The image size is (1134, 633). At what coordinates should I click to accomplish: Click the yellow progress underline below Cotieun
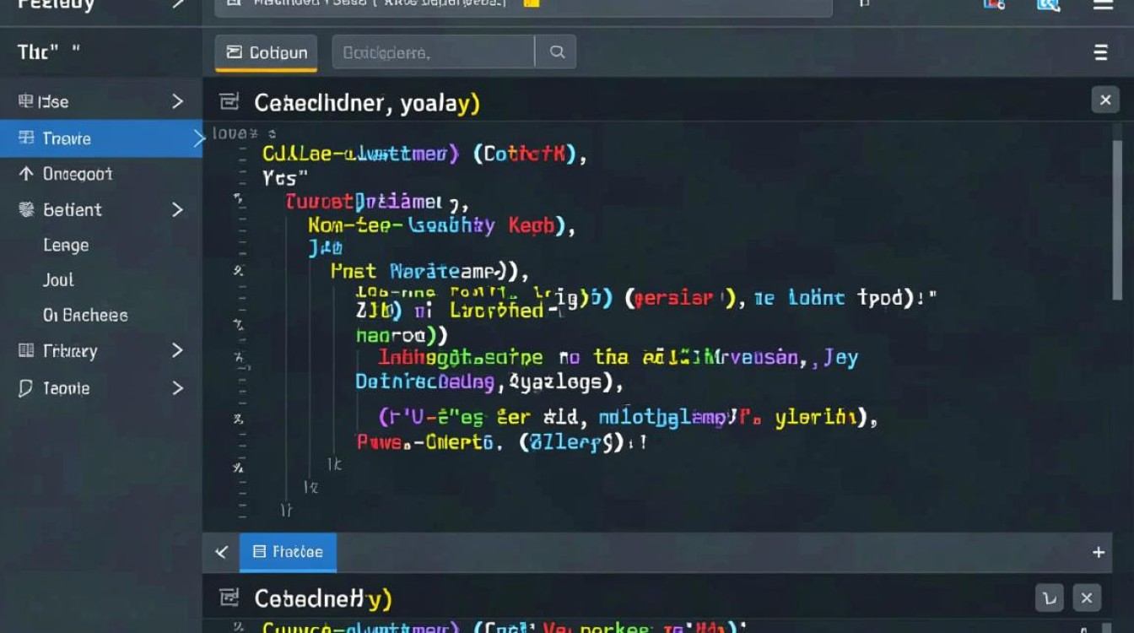(265, 69)
